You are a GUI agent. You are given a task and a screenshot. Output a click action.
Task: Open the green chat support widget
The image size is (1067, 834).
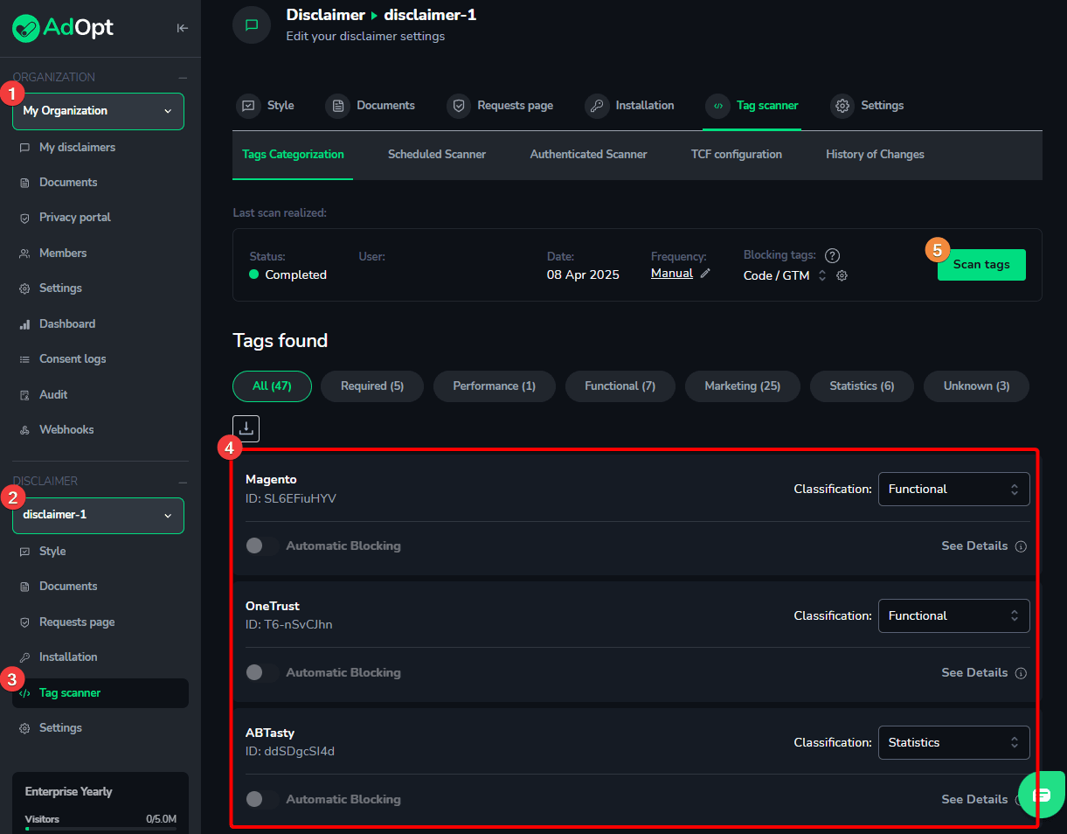click(1042, 795)
